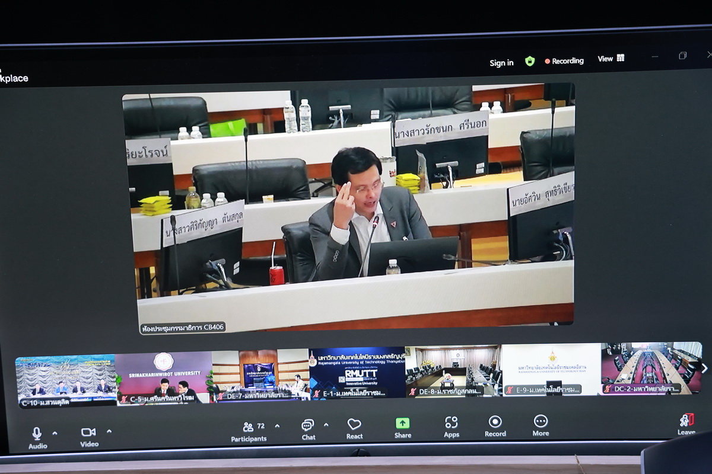Image resolution: width=712 pixels, height=474 pixels.
Task: Expand the Chat options chevron
Action: 326,424
